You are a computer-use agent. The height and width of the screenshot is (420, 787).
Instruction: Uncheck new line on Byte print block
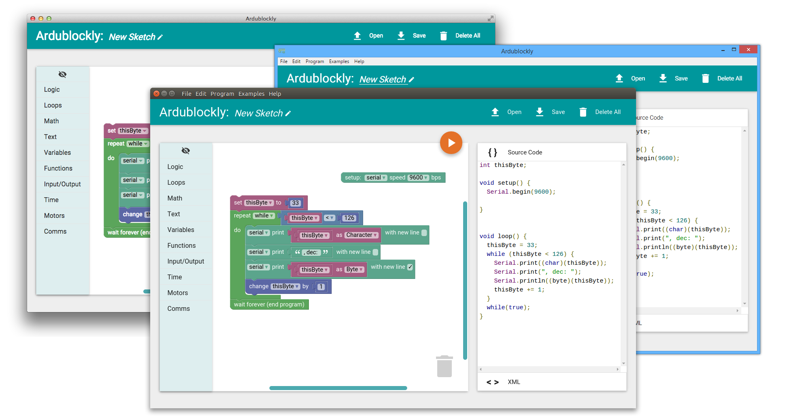410,267
